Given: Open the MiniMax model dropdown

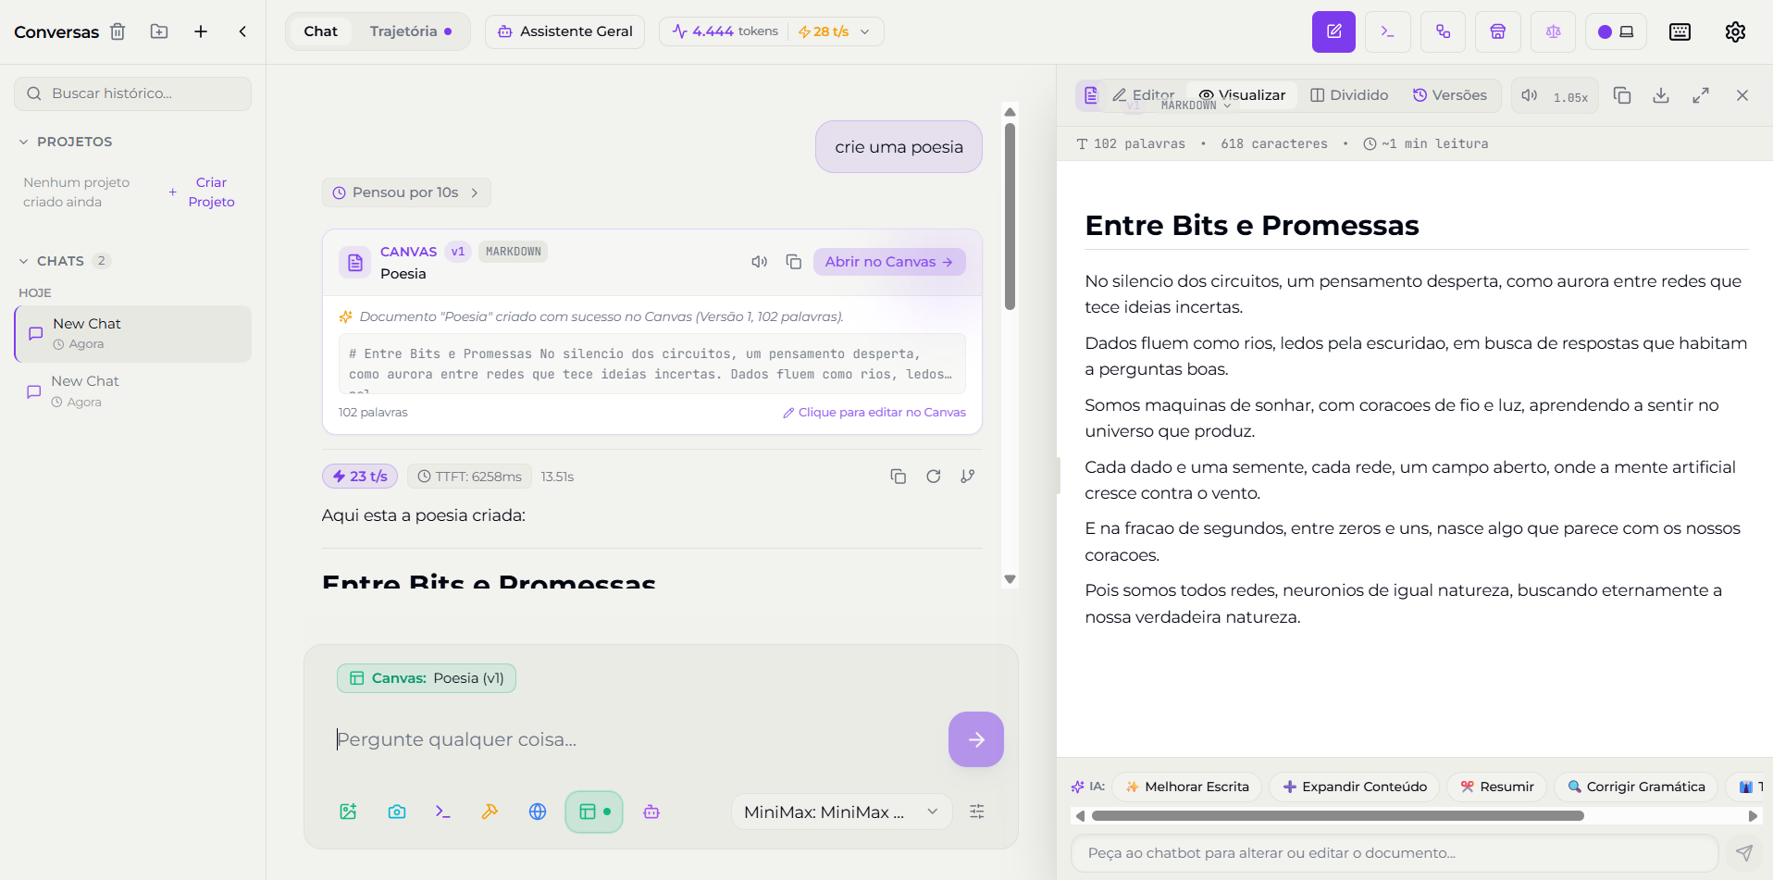Looking at the screenshot, I should (841, 812).
